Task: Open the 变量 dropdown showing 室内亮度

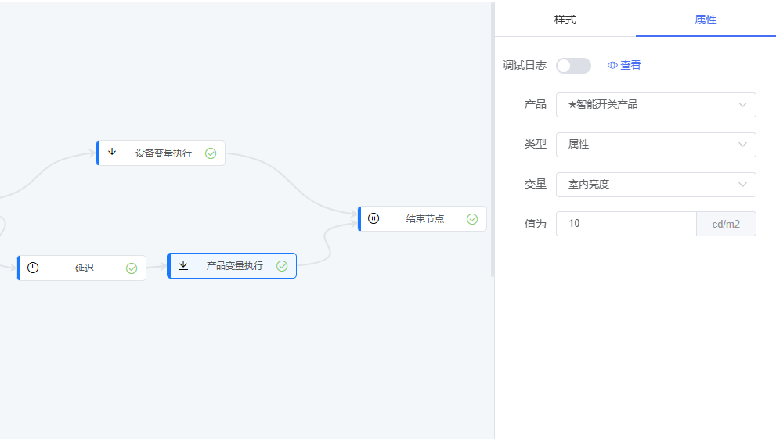Action: (655, 185)
